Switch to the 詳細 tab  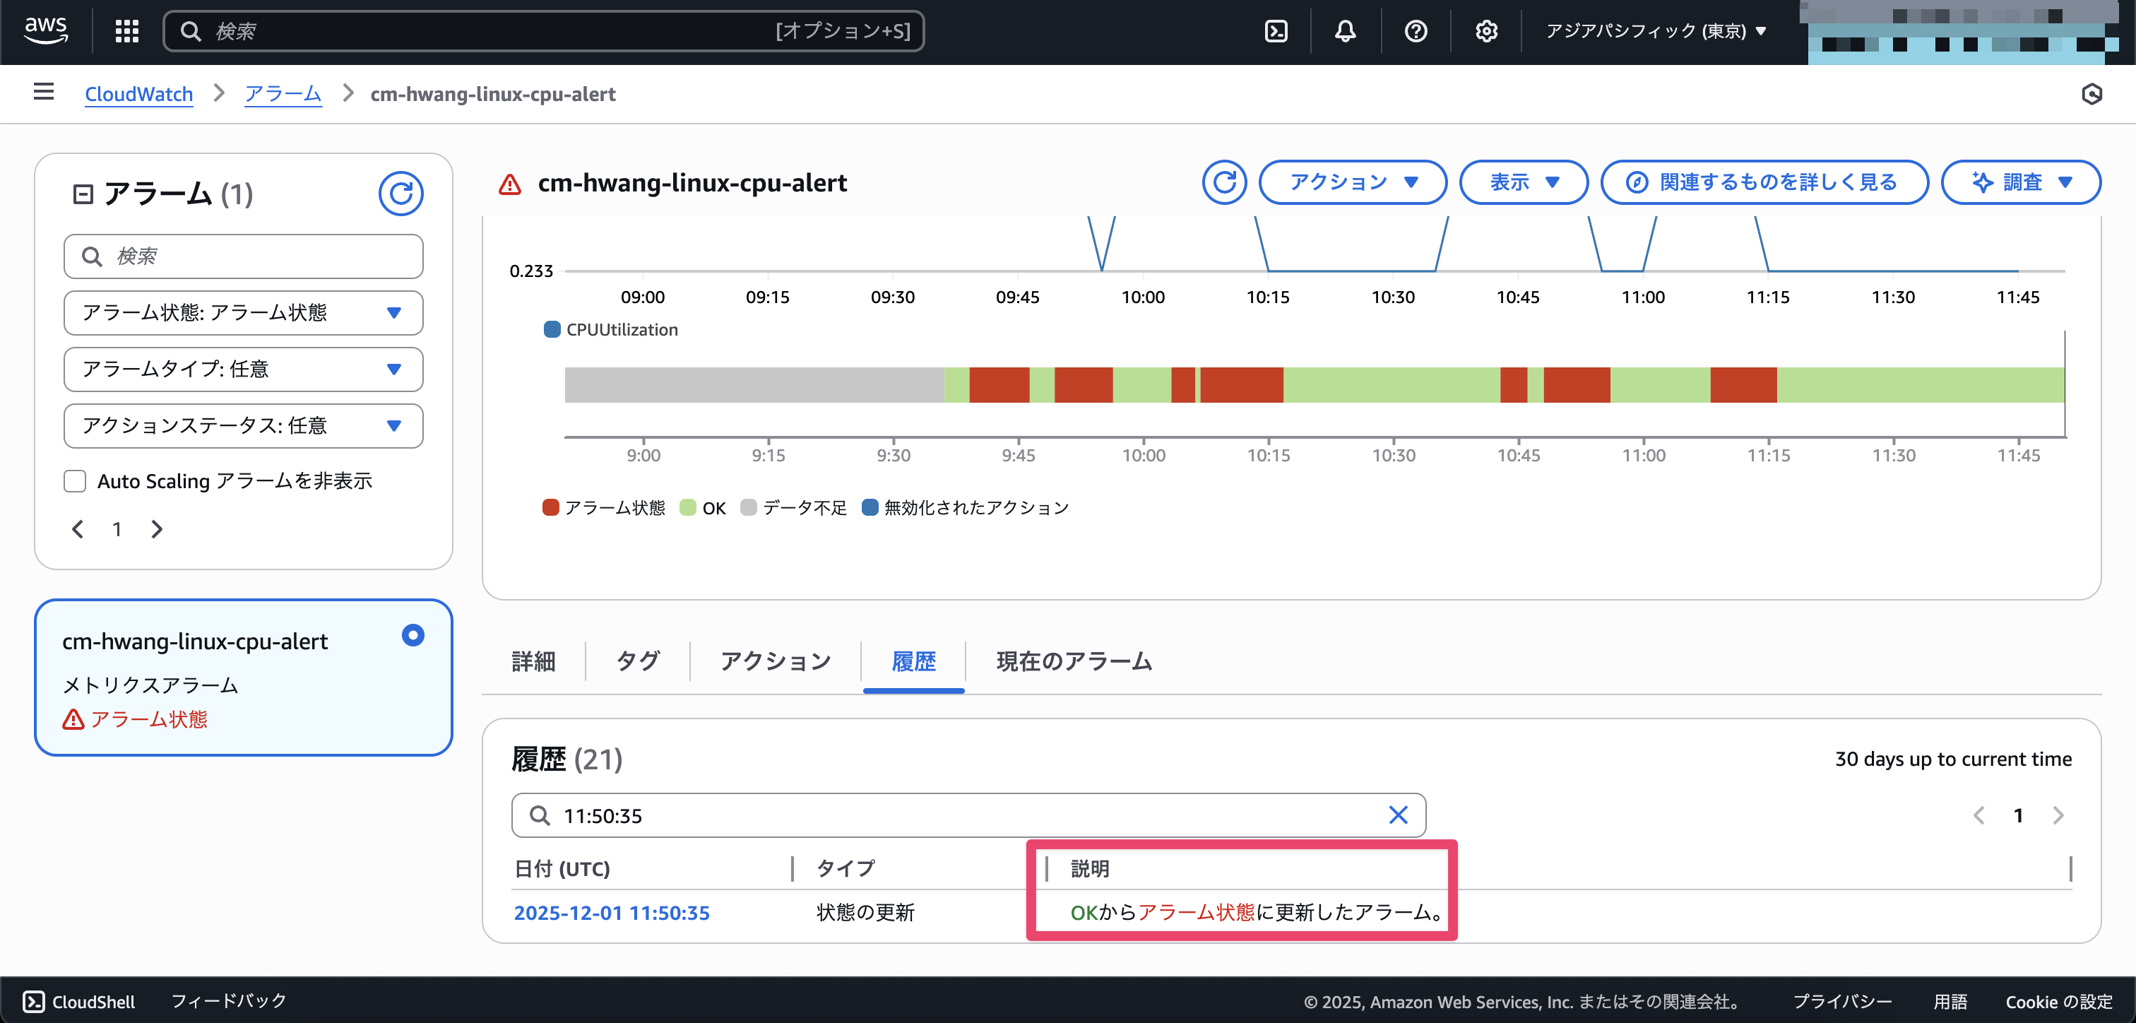tap(533, 661)
